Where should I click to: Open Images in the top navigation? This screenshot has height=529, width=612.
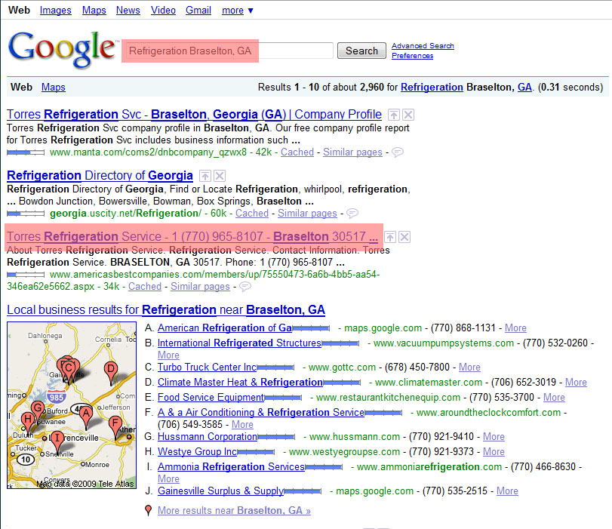pyautogui.click(x=55, y=11)
